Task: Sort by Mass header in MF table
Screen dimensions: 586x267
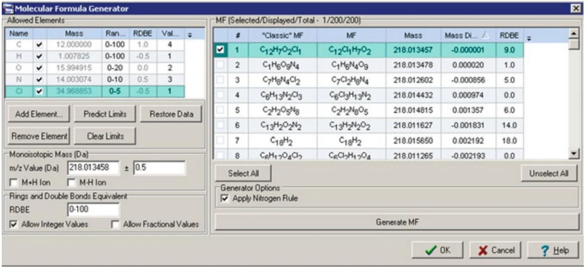Action: (x=413, y=36)
